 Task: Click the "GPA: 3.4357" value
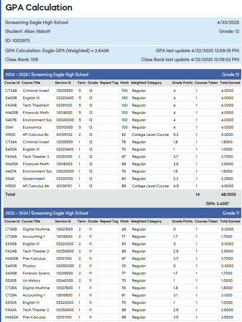point(217,204)
